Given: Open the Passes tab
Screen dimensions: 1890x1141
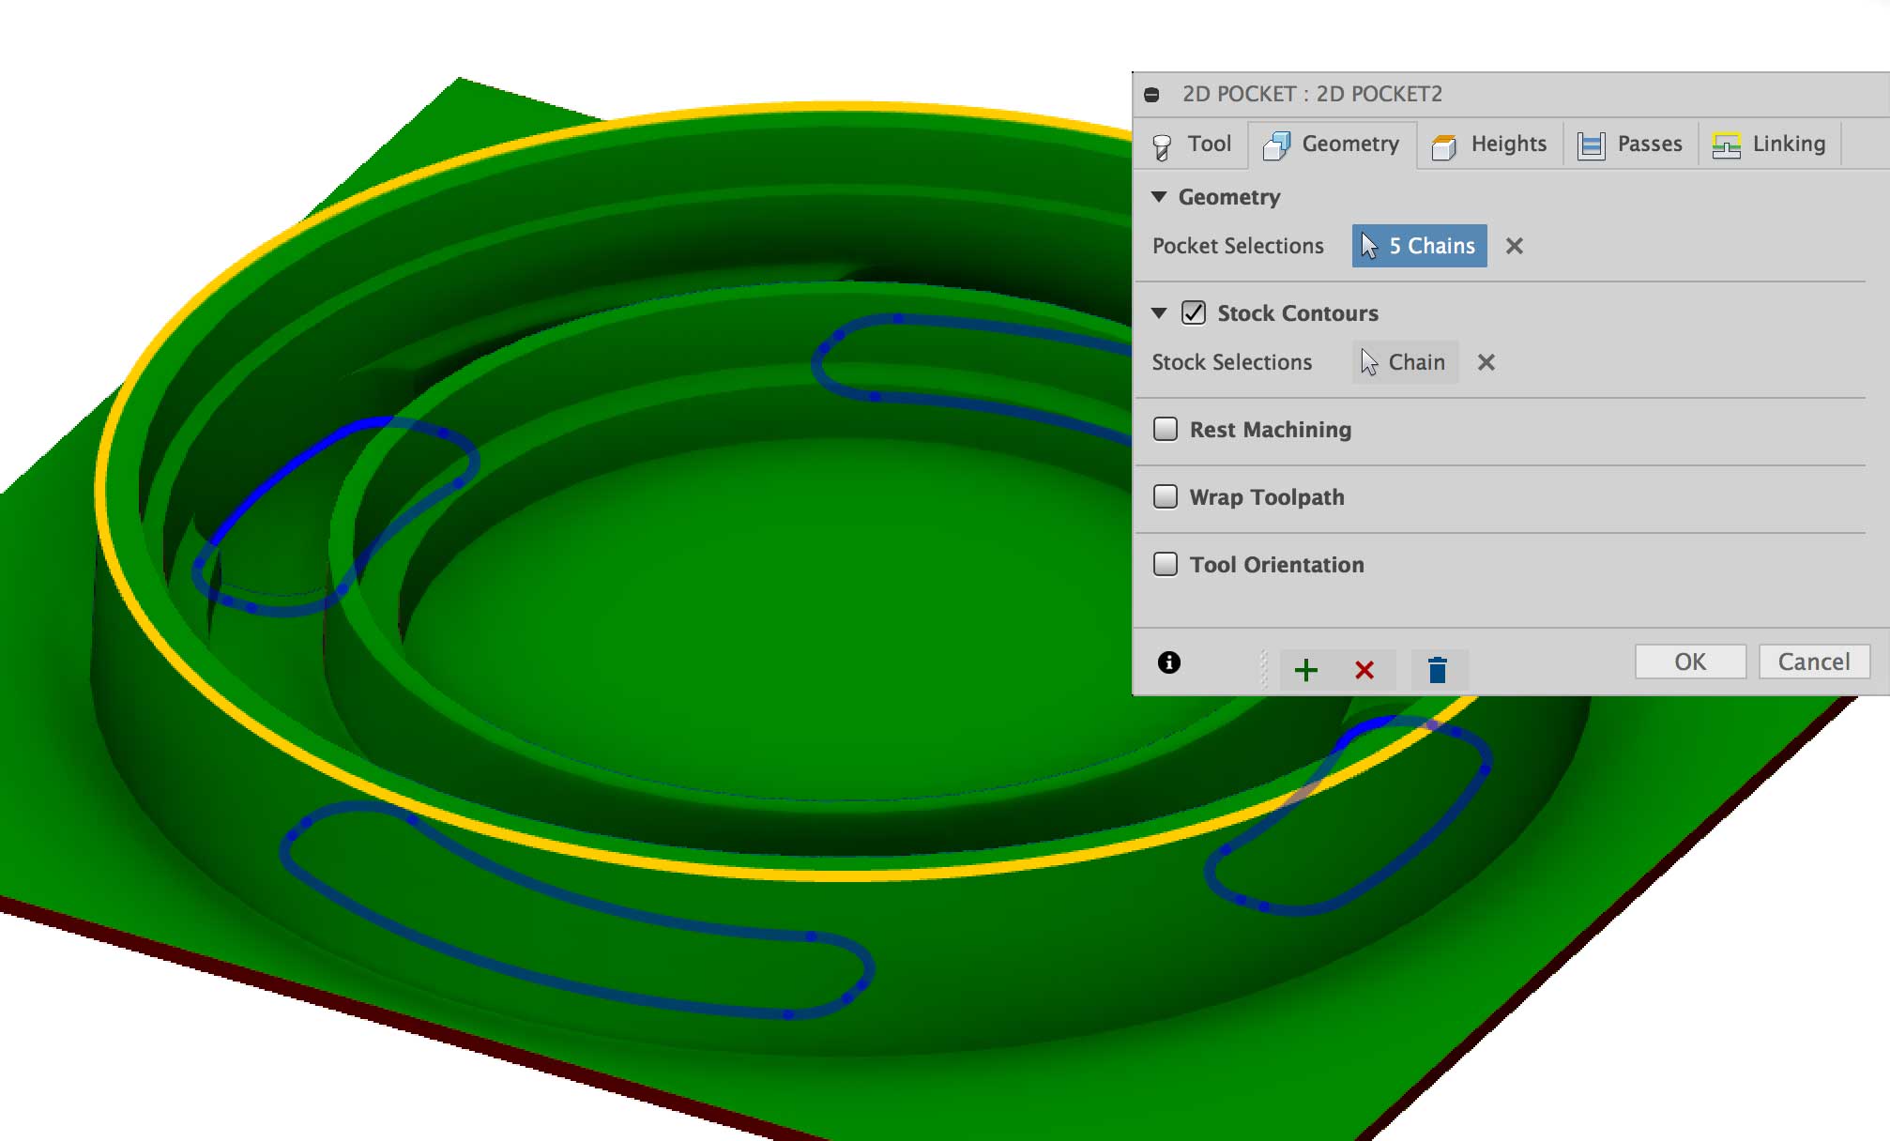Looking at the screenshot, I should point(1630,145).
